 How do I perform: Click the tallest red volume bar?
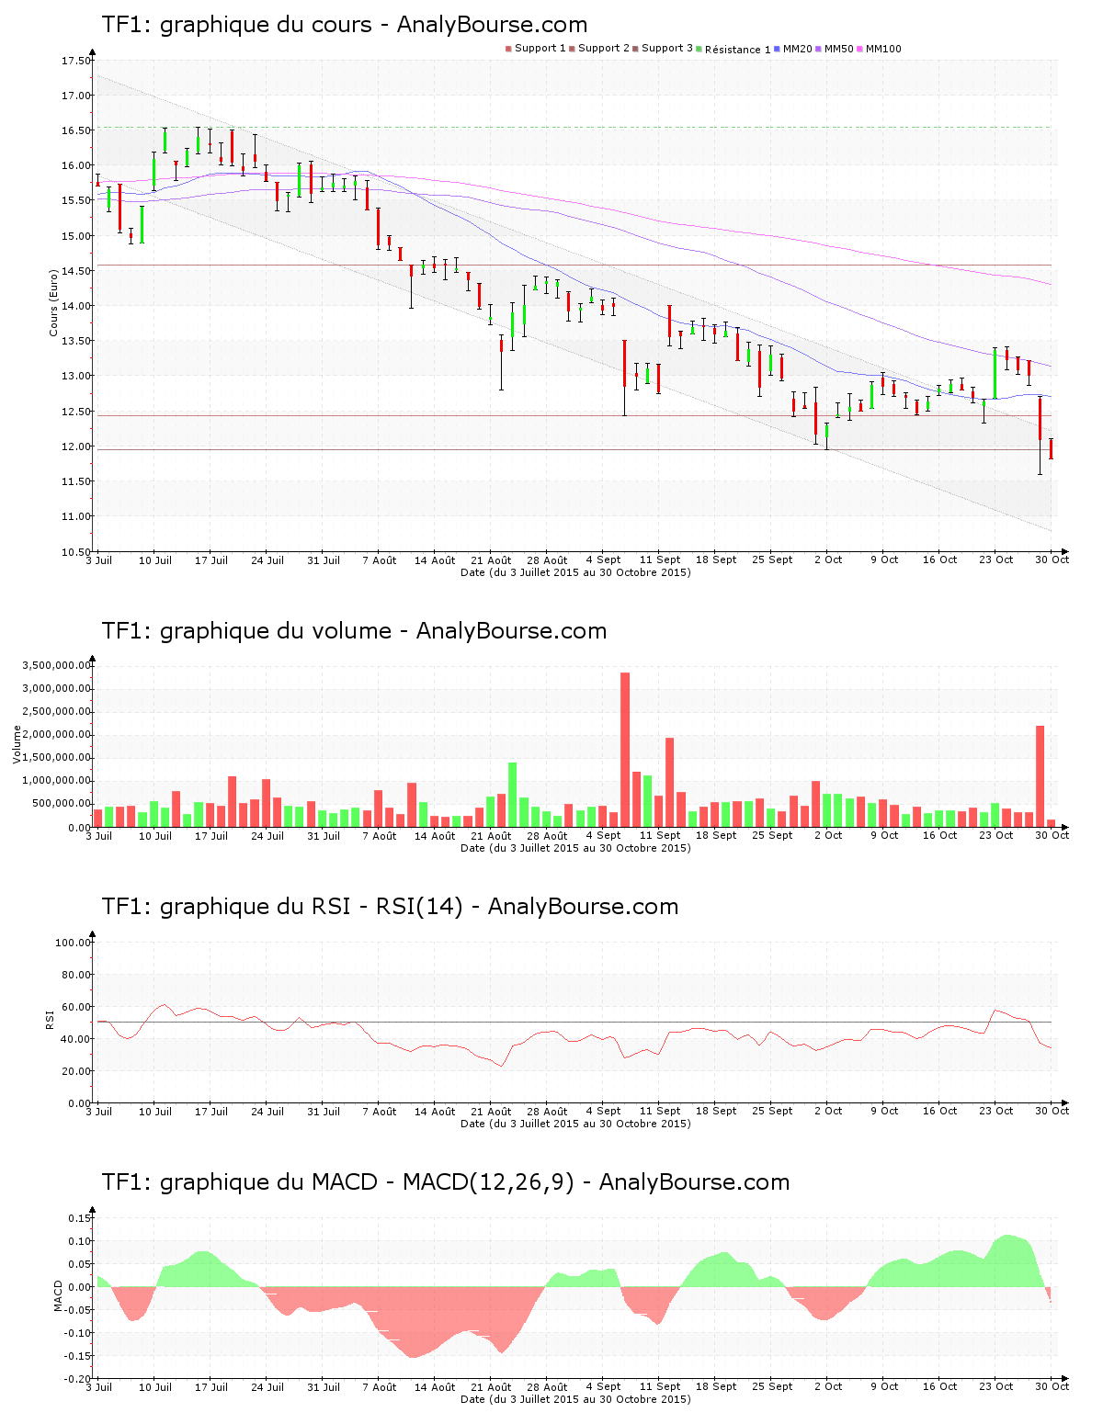(x=625, y=750)
